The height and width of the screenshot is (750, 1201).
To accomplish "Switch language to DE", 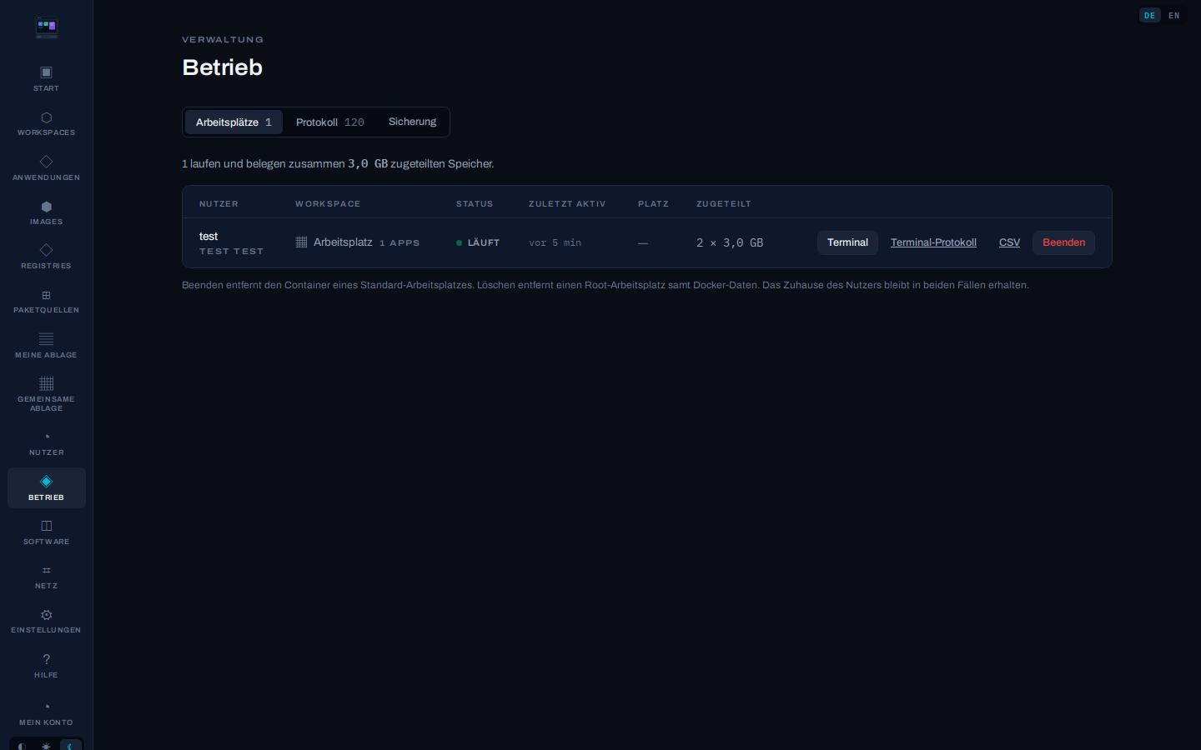I will 1150,15.
